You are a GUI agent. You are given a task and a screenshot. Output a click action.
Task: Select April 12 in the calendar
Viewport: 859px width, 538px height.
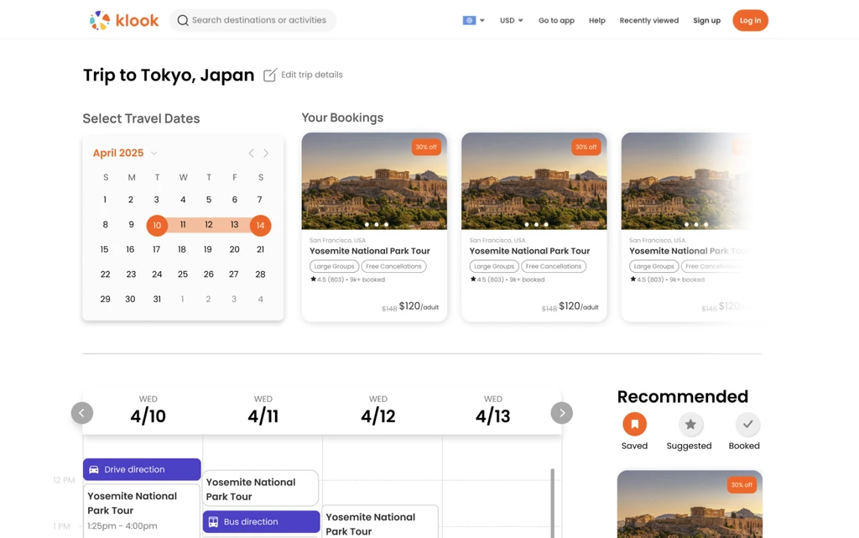(x=208, y=225)
